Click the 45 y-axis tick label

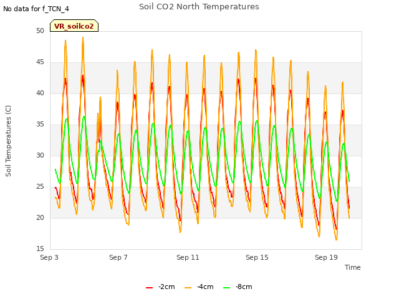point(40,62)
